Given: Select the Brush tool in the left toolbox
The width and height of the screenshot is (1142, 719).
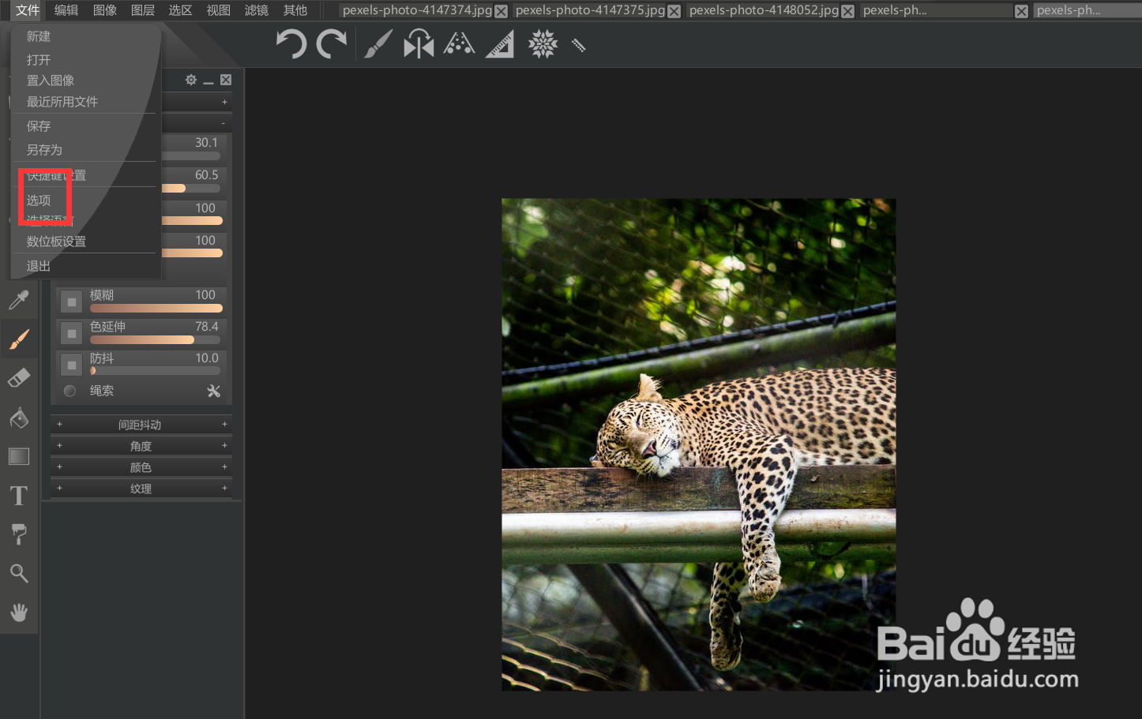Looking at the screenshot, I should (19, 339).
